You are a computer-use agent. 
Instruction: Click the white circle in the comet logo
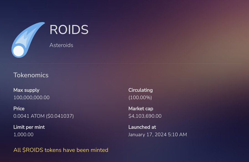pyautogui.click(x=19, y=51)
